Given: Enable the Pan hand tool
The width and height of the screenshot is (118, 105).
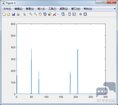Looking at the screenshot, I should pyautogui.click(x=40, y=14).
